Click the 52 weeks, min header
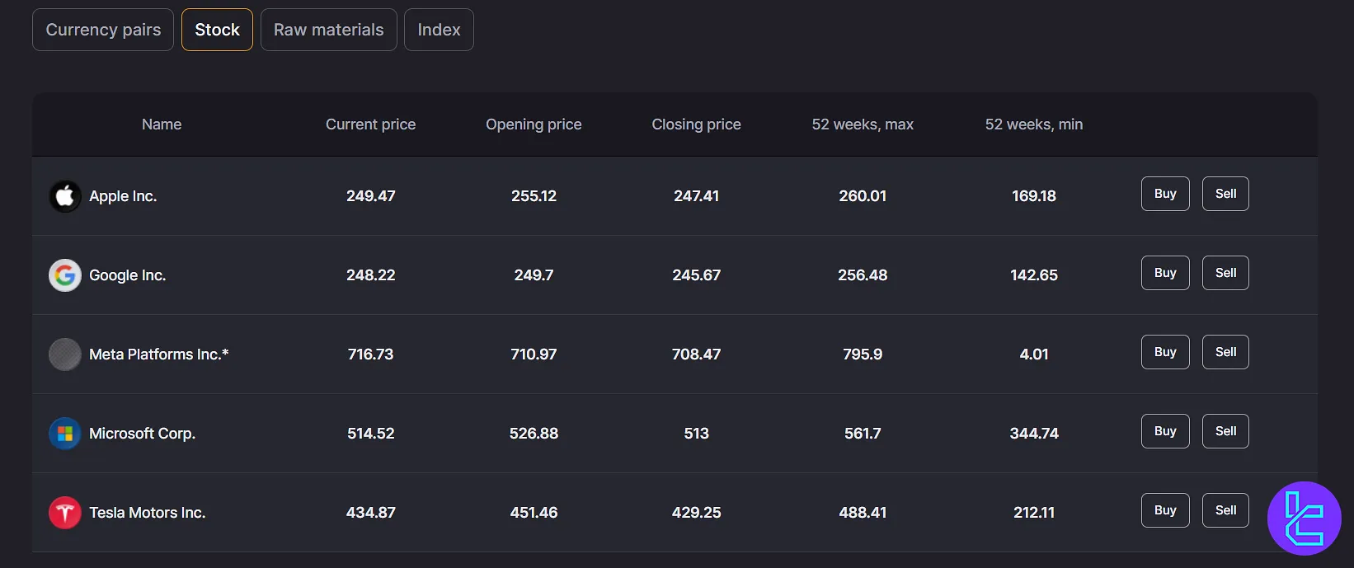 1034,124
